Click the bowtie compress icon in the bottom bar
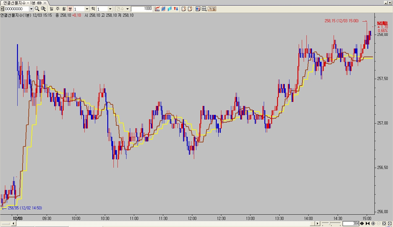 coord(367,224)
